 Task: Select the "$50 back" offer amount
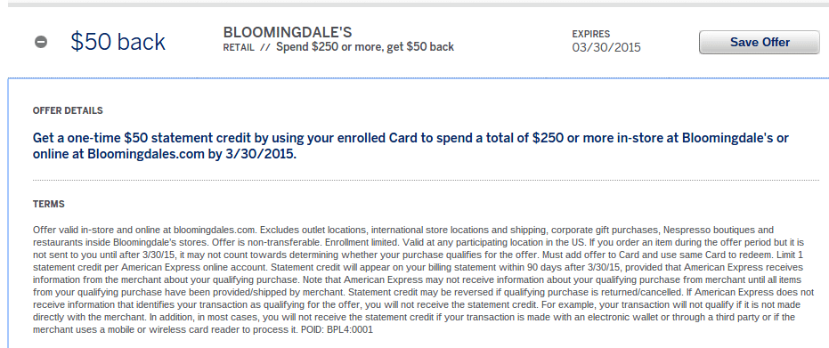click(x=118, y=42)
